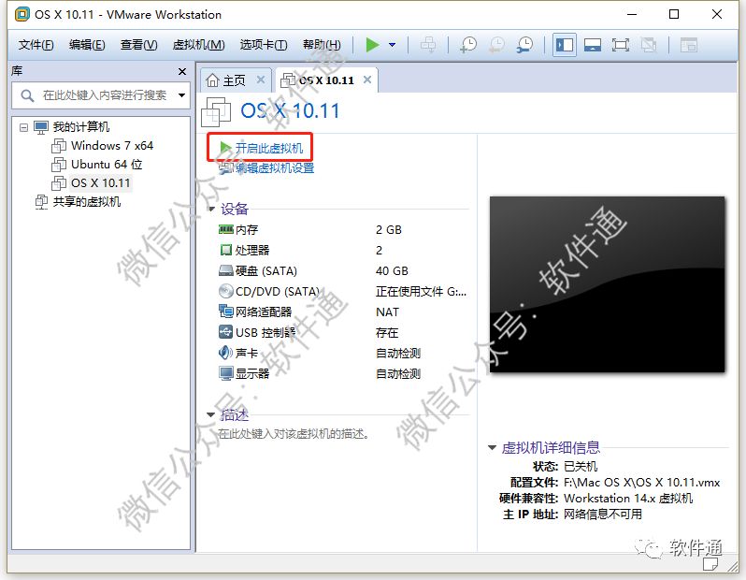Click the send Ctrl+Alt+Del toolbar icon
The width and height of the screenshot is (746, 580).
[428, 45]
